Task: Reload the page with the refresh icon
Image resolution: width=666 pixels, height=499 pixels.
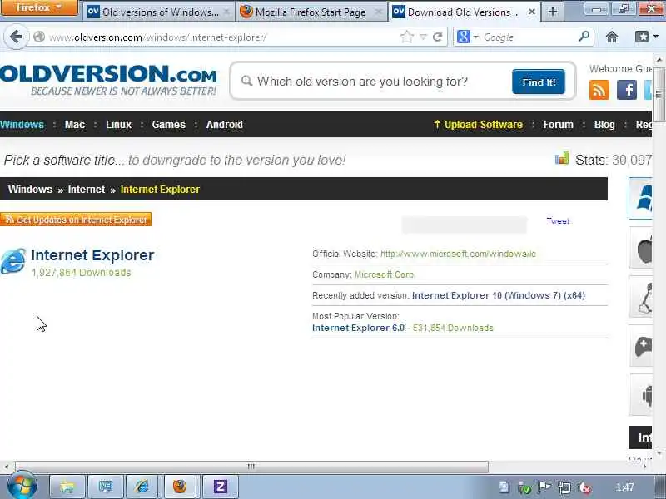Action: (438, 37)
